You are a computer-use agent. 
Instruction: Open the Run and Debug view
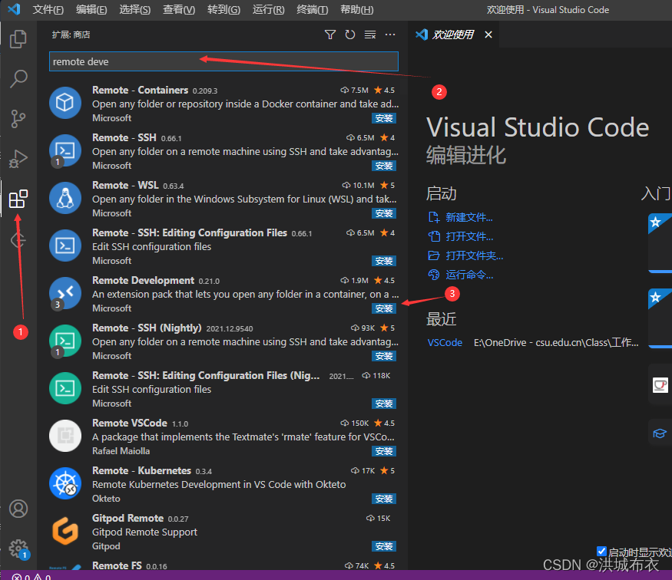[x=18, y=158]
